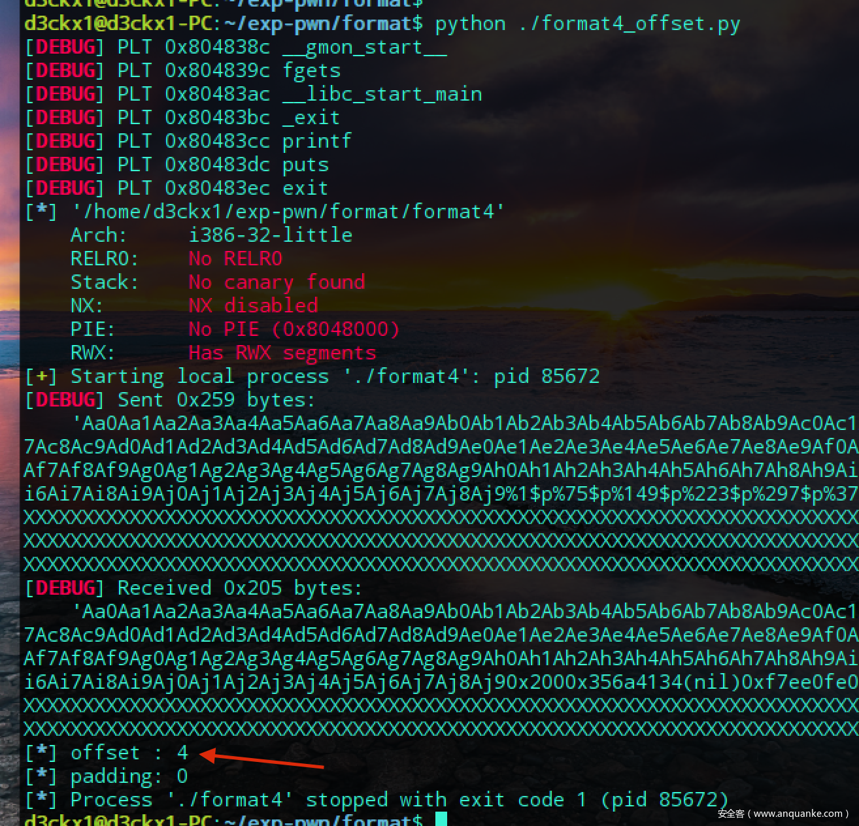Click the "_exit" symbol at 0x80483bc
The width and height of the screenshot is (859, 826).
[311, 118]
